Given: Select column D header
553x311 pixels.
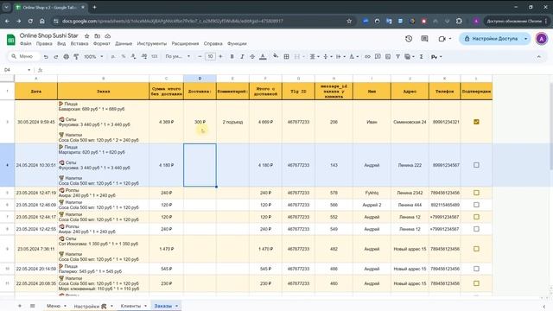Looking at the screenshot, I should pos(200,79).
